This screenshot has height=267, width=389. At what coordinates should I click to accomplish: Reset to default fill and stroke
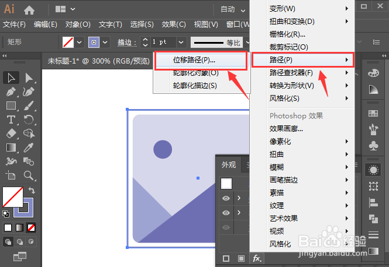(6, 213)
